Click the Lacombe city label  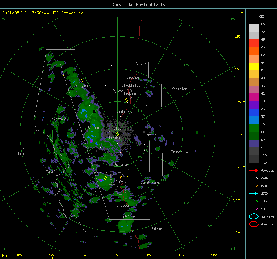133,77
